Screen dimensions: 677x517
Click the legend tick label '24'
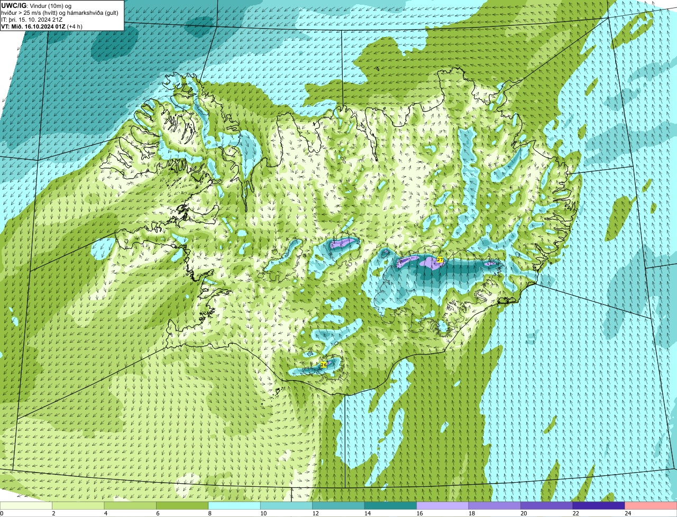pyautogui.click(x=627, y=513)
